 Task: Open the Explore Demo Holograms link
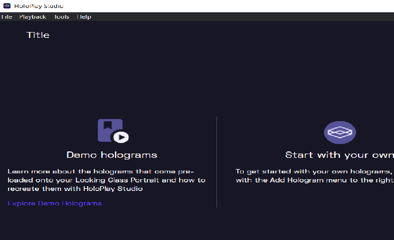55,203
